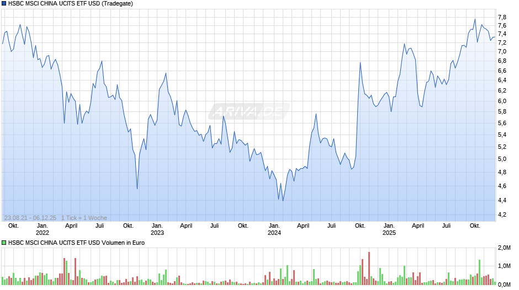The height and width of the screenshot is (290, 519).
Task: Click the price axis label 6,4
Action: pos(502,80)
